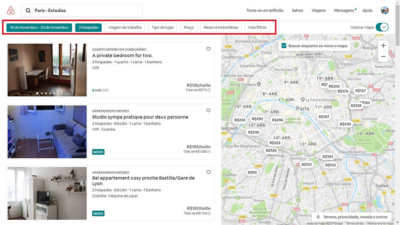The width and height of the screenshot is (400, 225).
Task: Click the Bel appartement listing photo
Action: coord(47,194)
